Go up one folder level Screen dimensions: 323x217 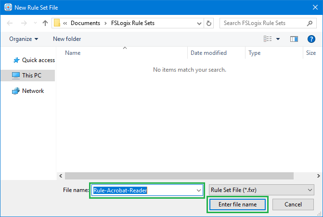45,23
